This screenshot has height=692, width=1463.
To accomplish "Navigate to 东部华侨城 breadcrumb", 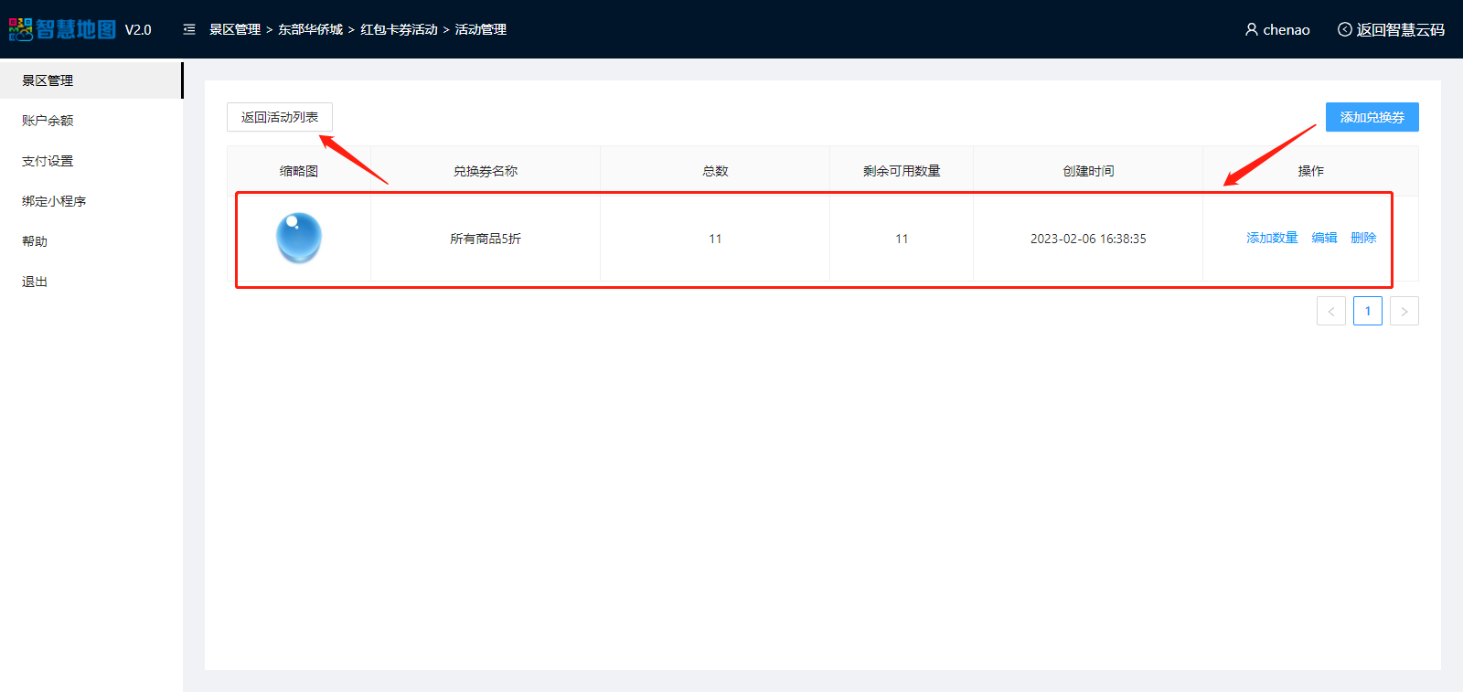I will pos(310,29).
